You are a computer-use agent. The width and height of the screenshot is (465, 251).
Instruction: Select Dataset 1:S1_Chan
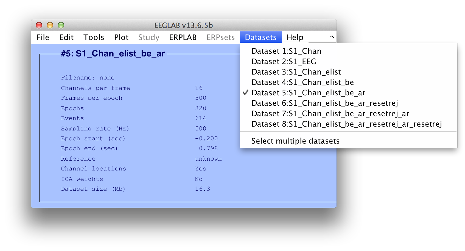(349, 51)
